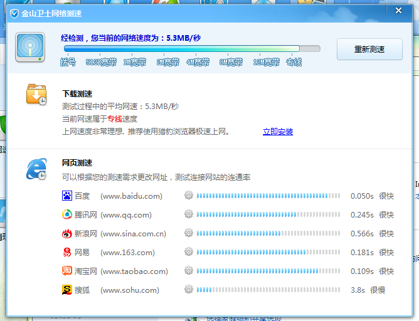Click the (www.sina.com.cn) address text
Image resolution: width=419 pixels, height=321 pixels.
coord(133,234)
